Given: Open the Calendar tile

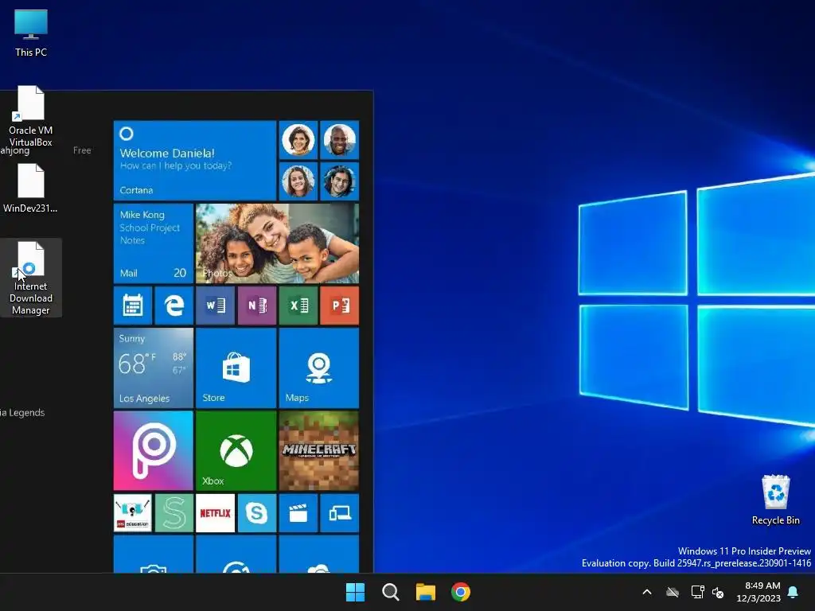Looking at the screenshot, I should (x=133, y=305).
